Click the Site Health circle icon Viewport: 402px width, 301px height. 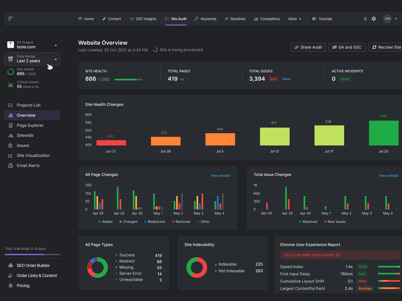[x=11, y=72]
